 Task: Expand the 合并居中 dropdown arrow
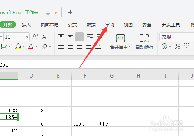(130, 47)
